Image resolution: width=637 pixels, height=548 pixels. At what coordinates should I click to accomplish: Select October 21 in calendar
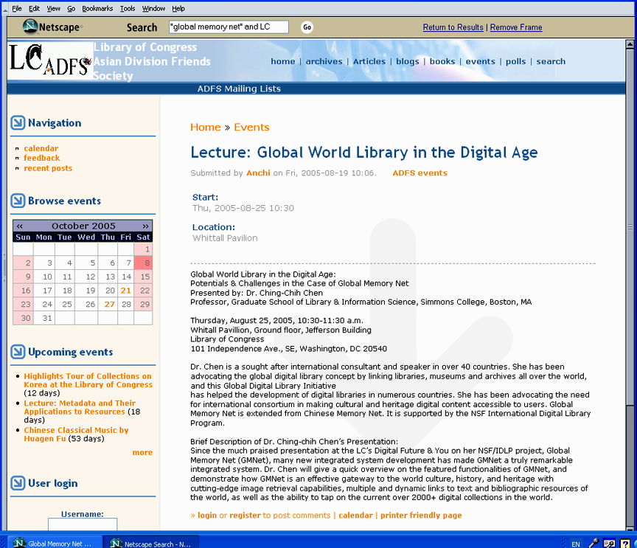coord(126,291)
